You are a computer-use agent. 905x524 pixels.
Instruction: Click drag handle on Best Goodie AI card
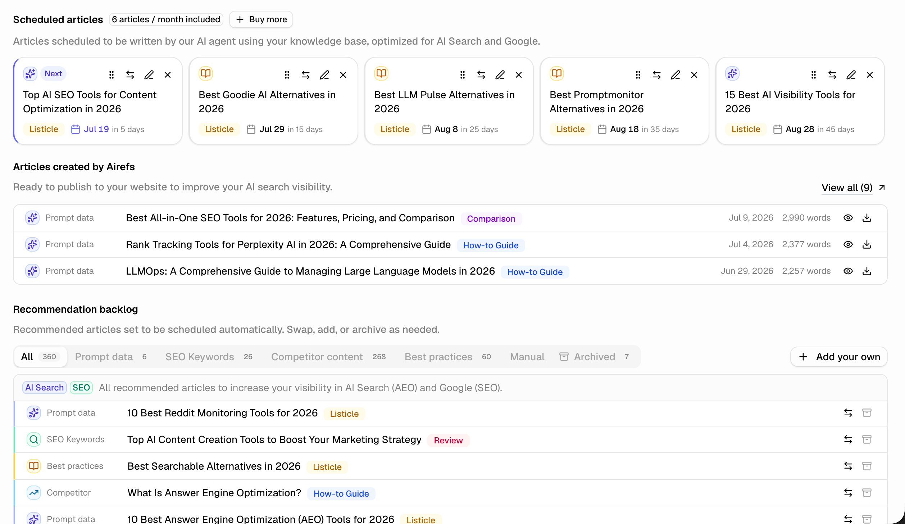287,75
